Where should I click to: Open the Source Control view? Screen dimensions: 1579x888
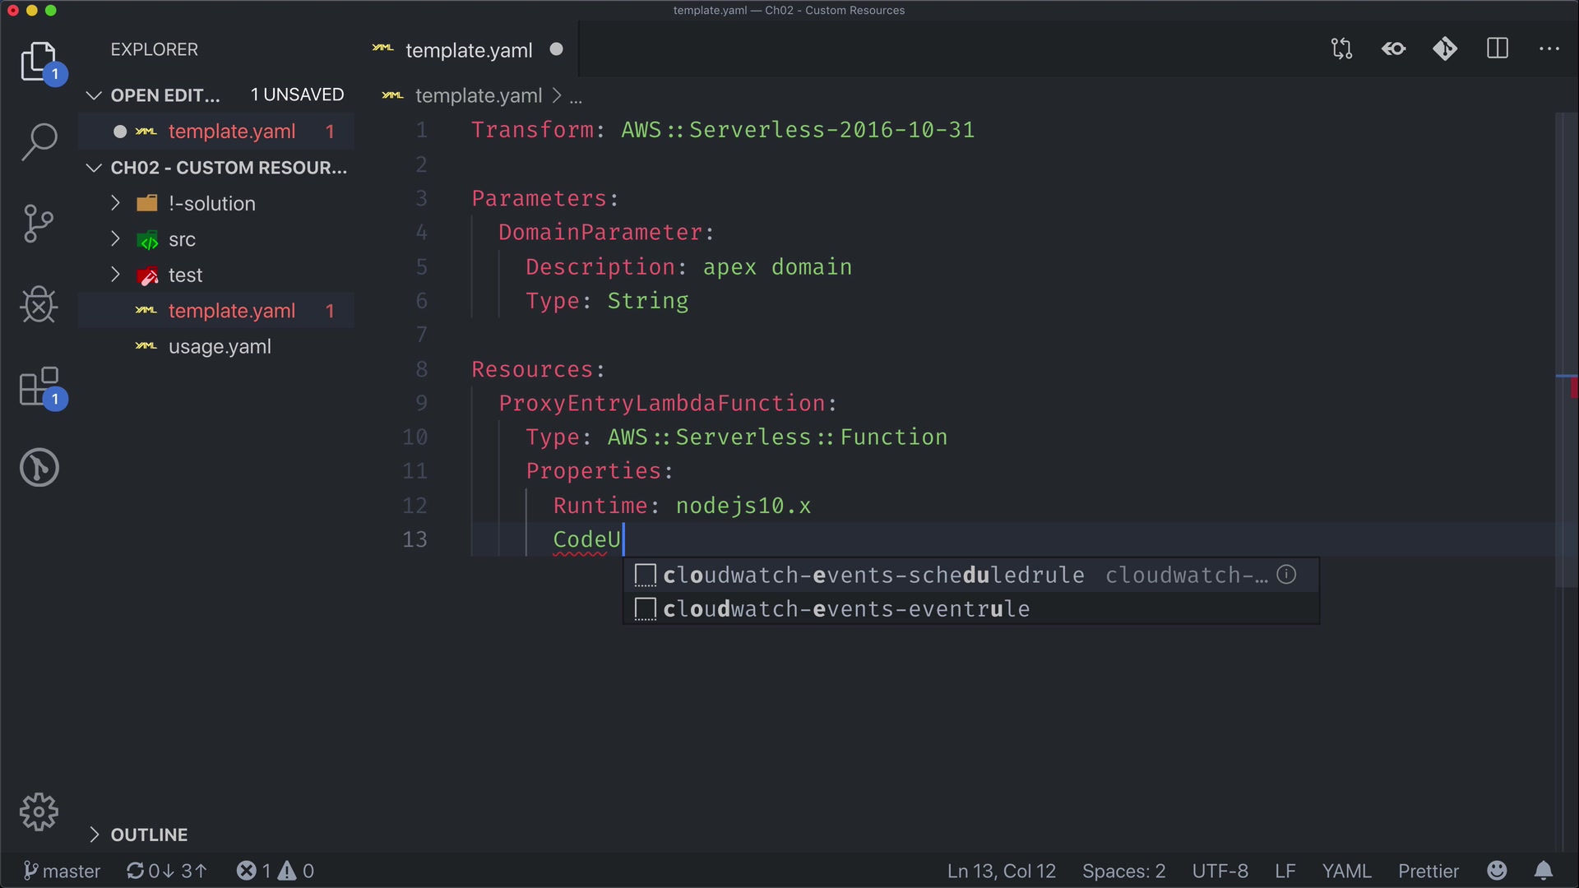(x=39, y=223)
